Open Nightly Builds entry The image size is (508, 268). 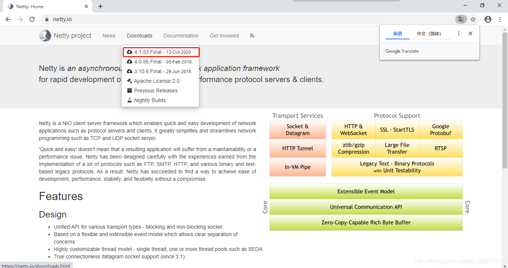pos(160,100)
